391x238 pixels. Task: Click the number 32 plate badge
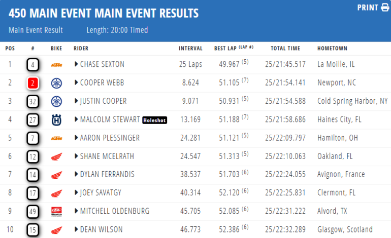[x=34, y=101]
